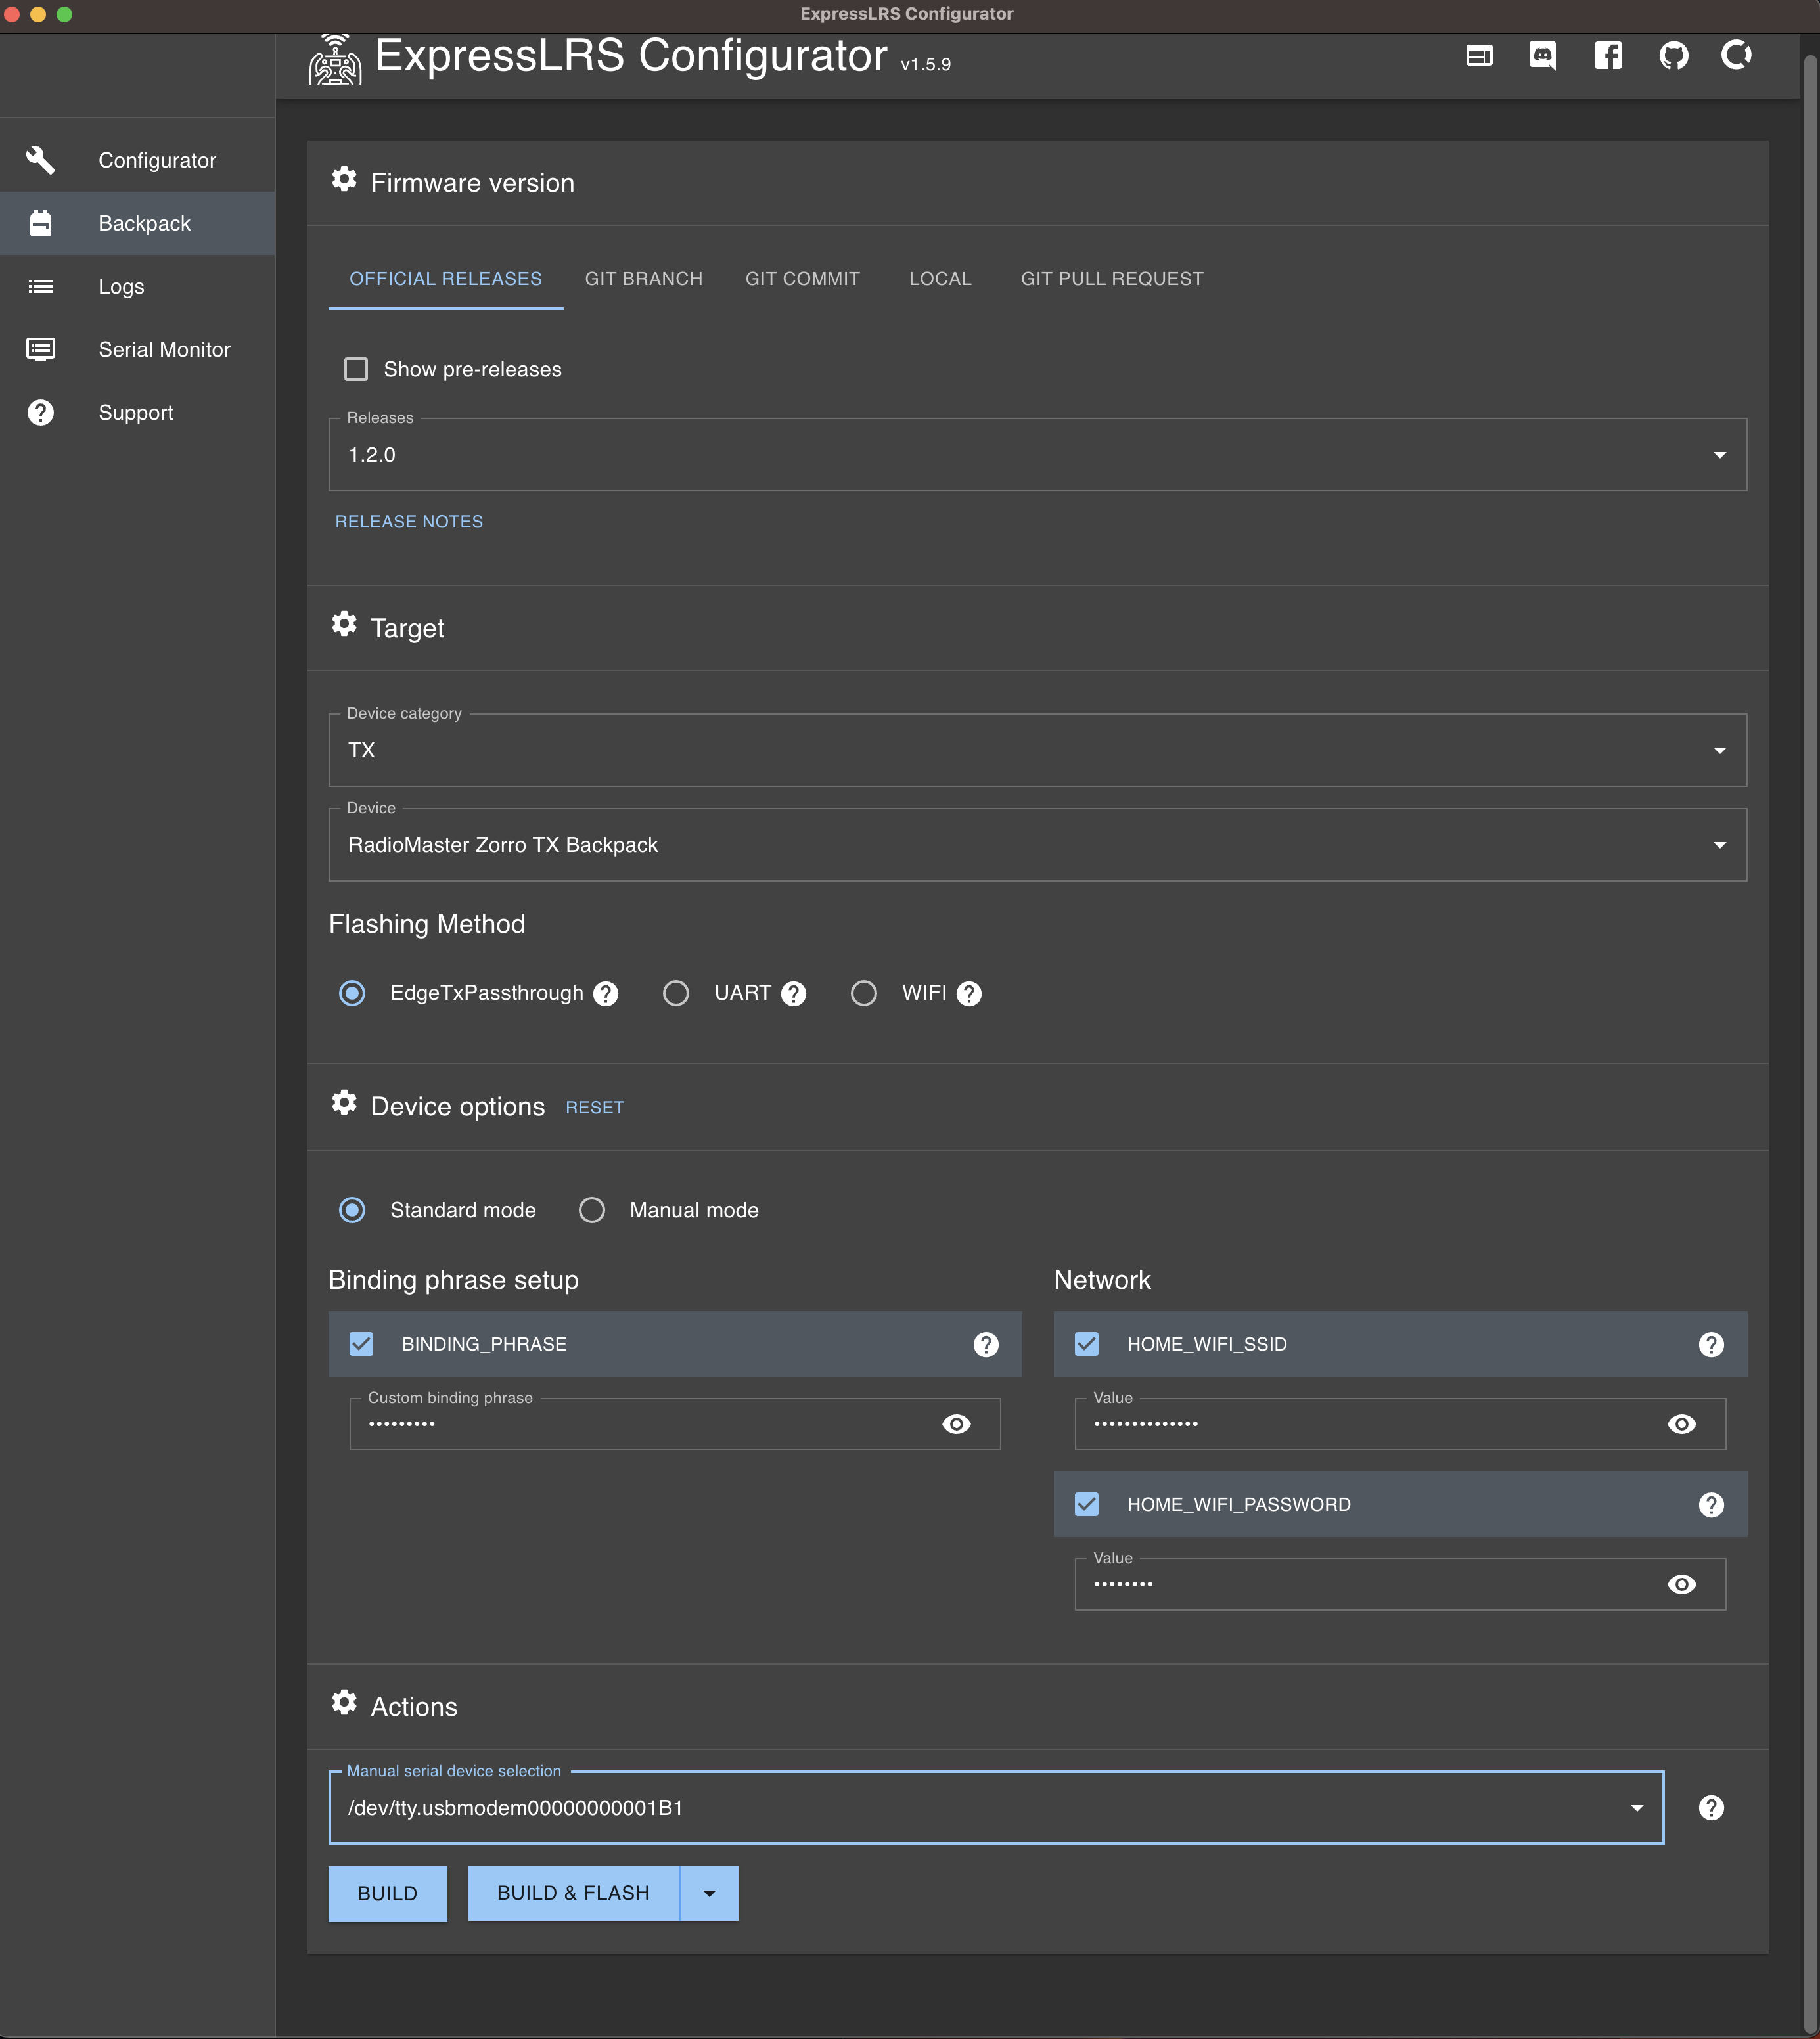Reveal the custom binding phrase with the eye toggle

coord(957,1423)
